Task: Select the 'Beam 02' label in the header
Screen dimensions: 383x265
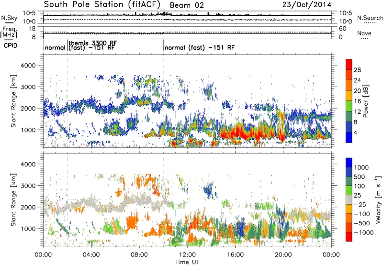Action: tap(187, 5)
